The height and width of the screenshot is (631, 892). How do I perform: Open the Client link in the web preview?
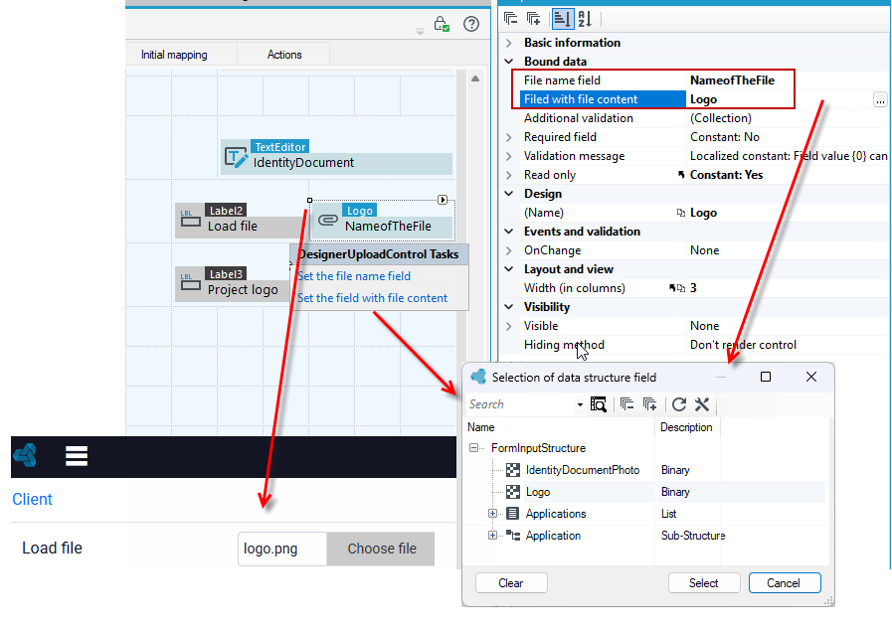33,499
